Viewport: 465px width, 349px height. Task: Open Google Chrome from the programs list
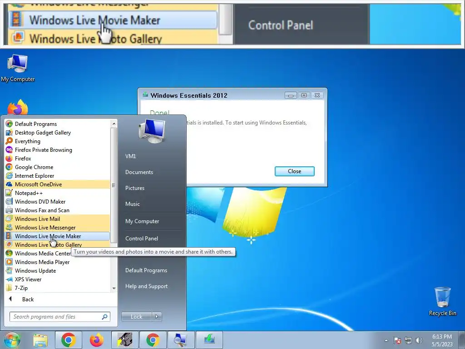(58, 167)
